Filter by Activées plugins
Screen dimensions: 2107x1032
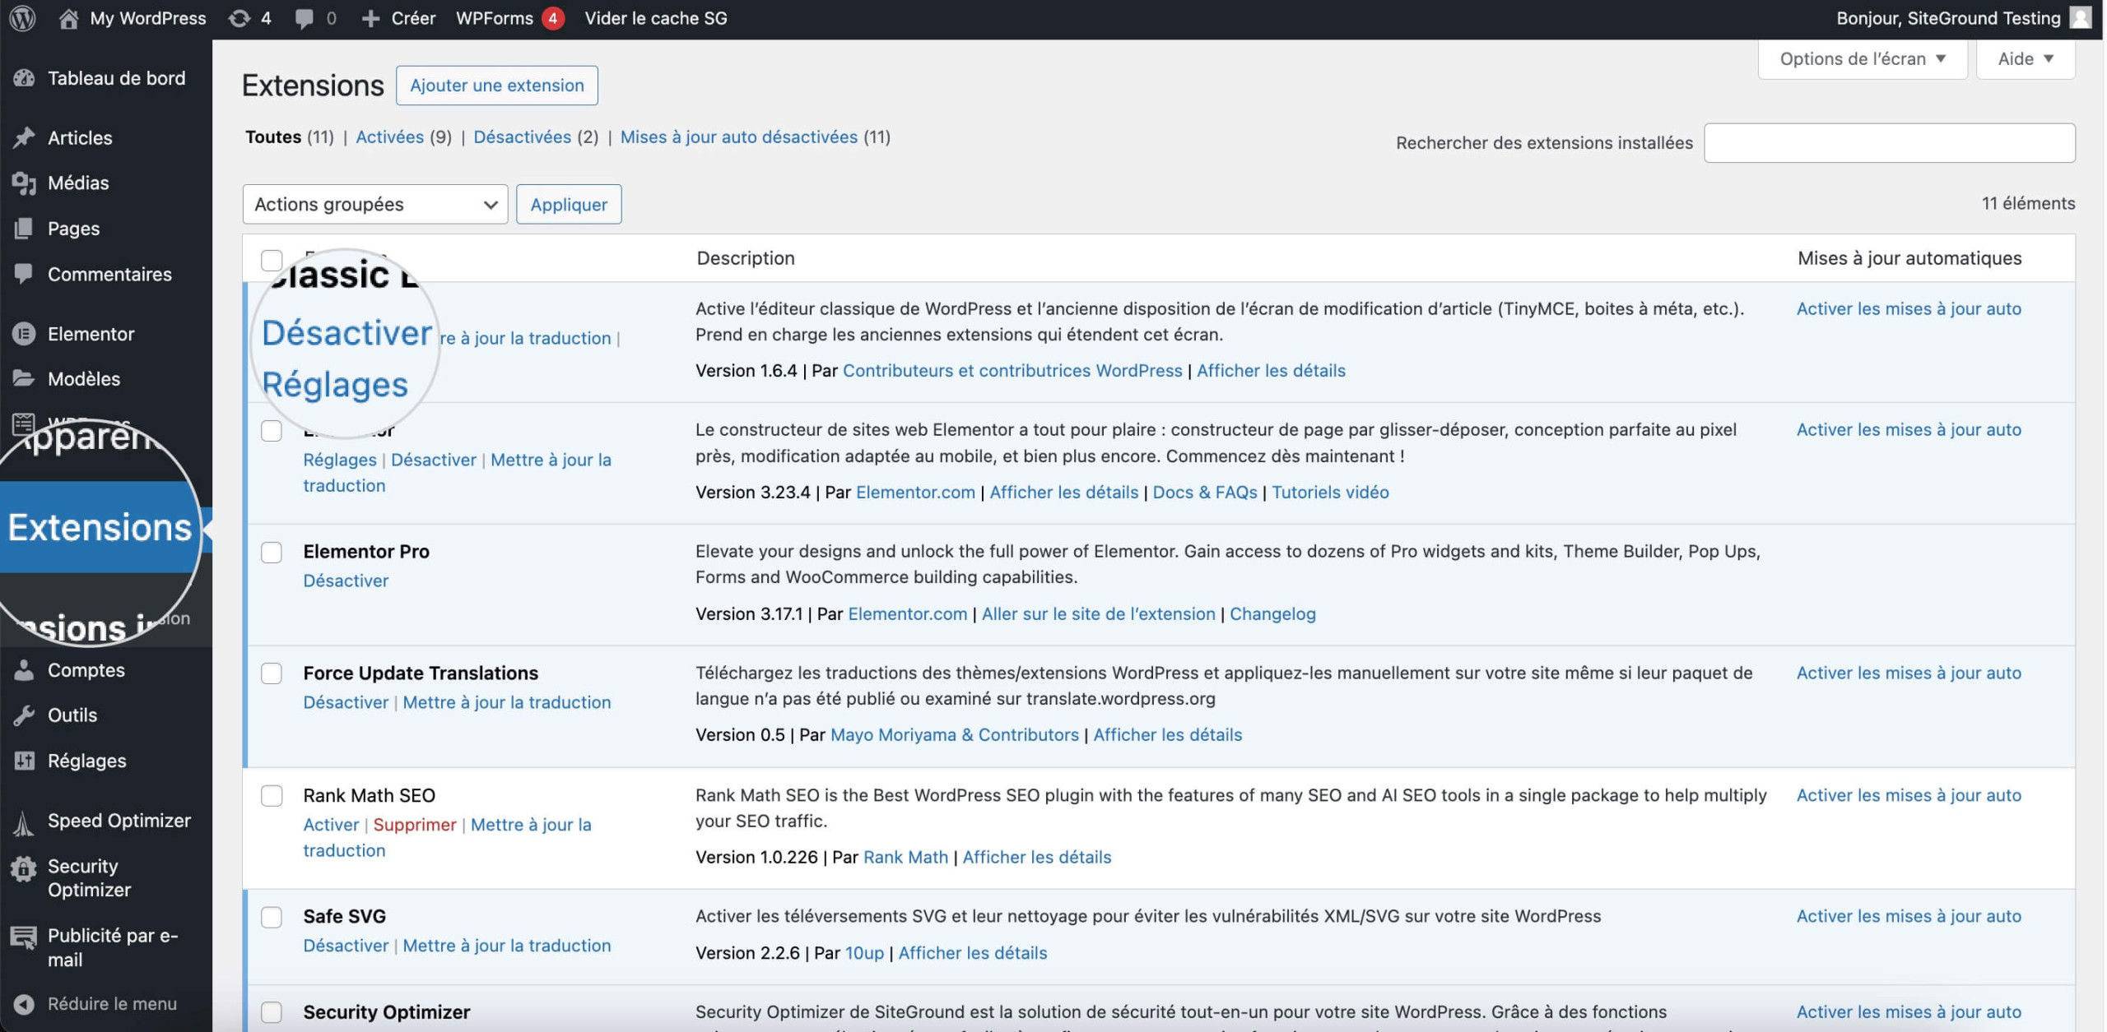(x=389, y=137)
